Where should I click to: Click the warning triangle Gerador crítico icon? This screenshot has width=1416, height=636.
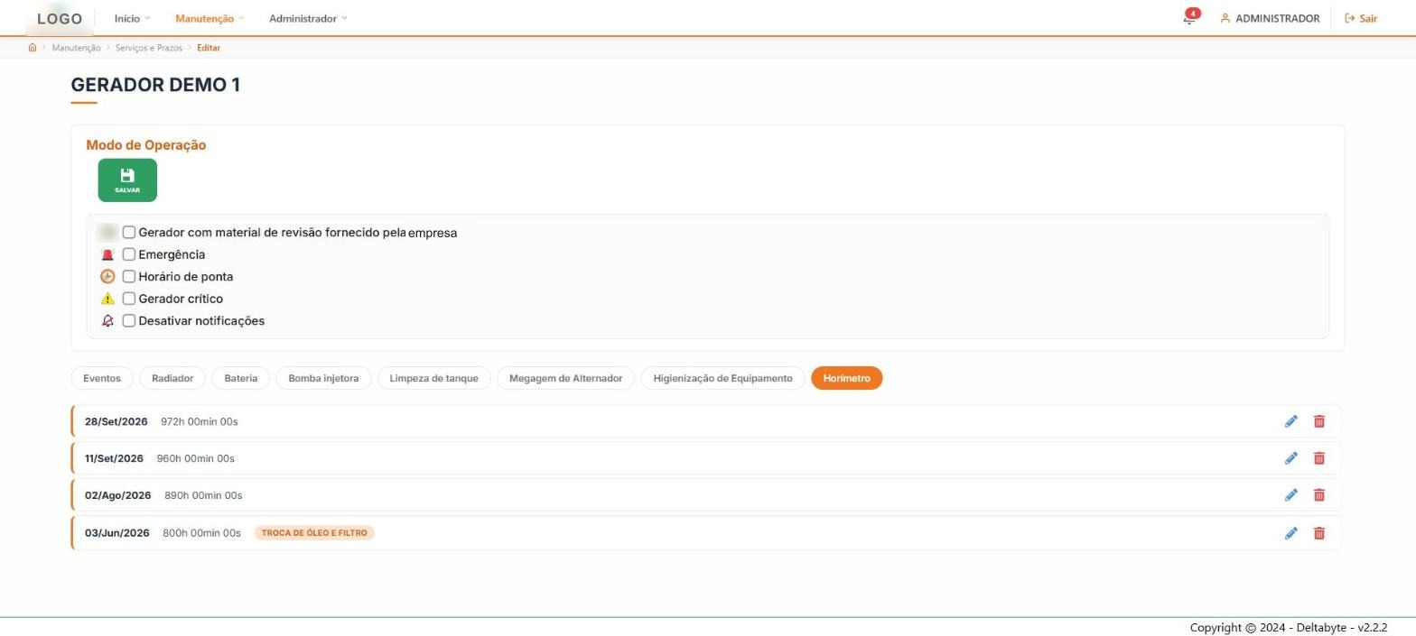pos(107,299)
